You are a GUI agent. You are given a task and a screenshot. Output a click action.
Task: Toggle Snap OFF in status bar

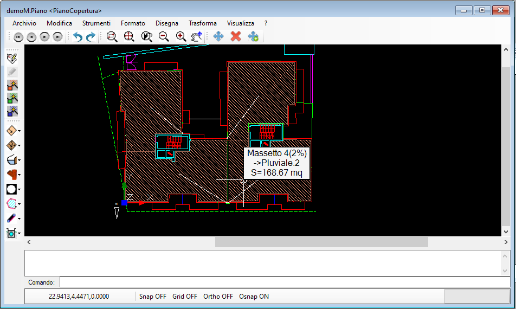[x=153, y=297]
